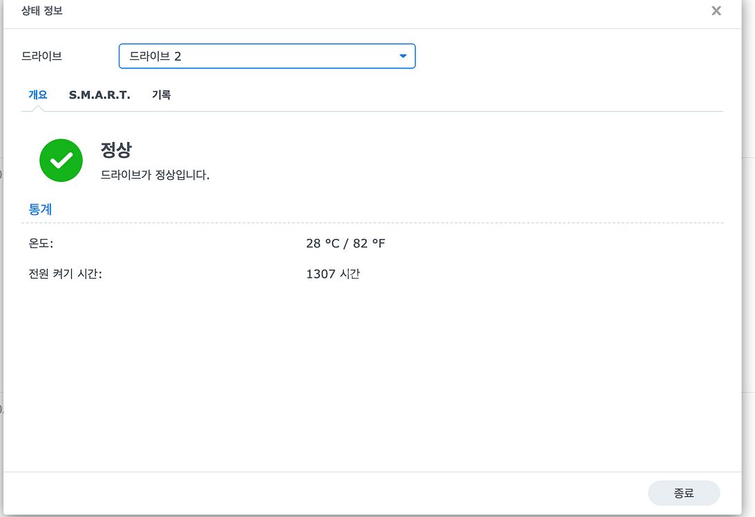The height and width of the screenshot is (517, 755).
Task: Click the 통계 section header
Action: coord(40,209)
